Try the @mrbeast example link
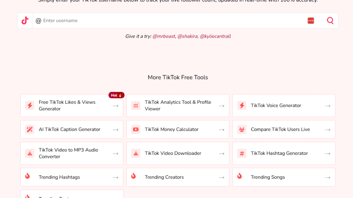The image size is (353, 198). [x=164, y=36]
